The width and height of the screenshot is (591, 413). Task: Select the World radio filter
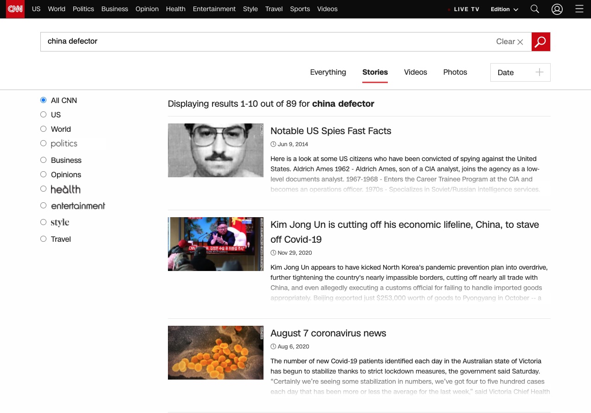pyautogui.click(x=44, y=129)
